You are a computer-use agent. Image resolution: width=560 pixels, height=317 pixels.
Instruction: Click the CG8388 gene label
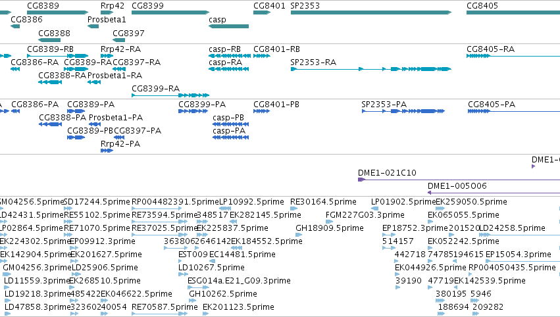coord(54,34)
